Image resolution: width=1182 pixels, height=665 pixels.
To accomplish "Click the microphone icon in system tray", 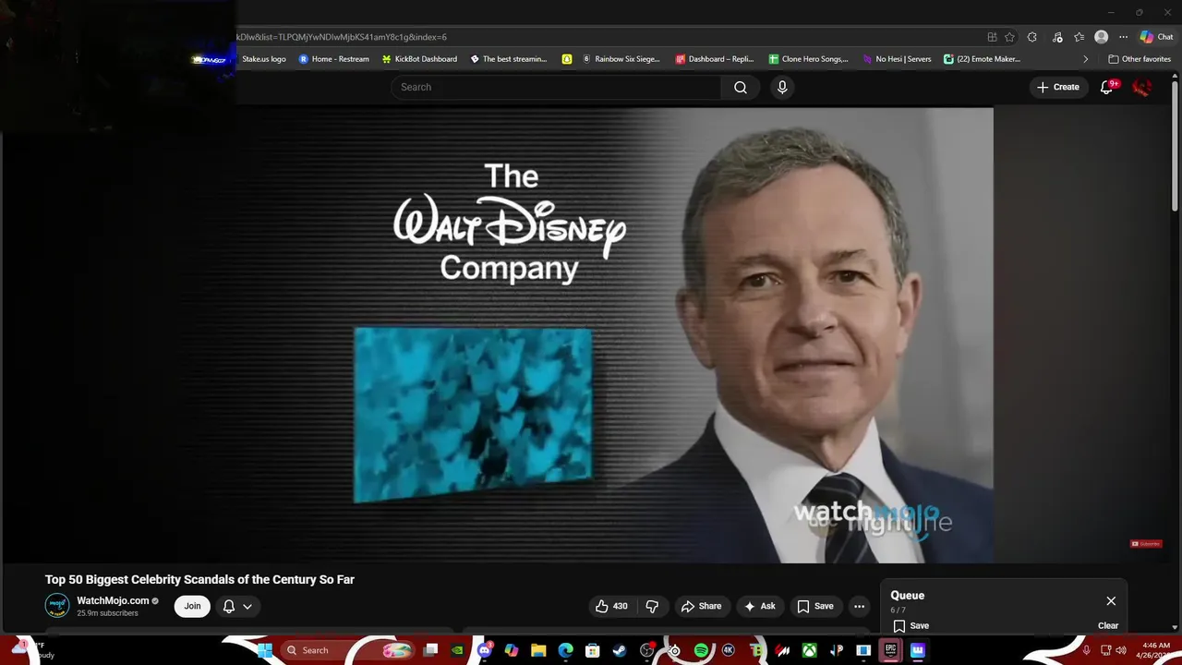I will point(1088,650).
